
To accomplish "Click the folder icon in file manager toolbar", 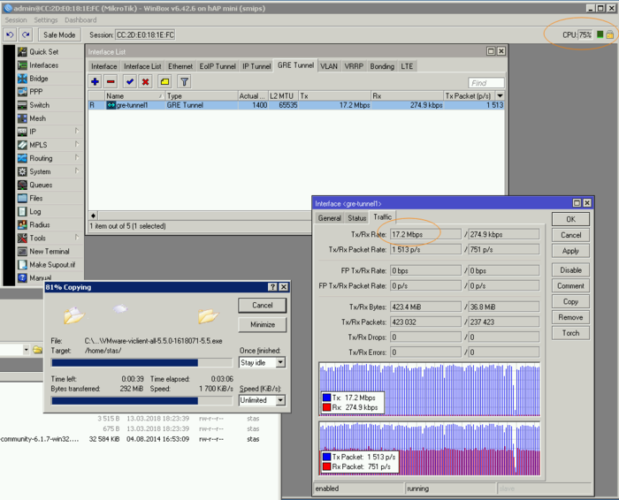I will click(37, 350).
